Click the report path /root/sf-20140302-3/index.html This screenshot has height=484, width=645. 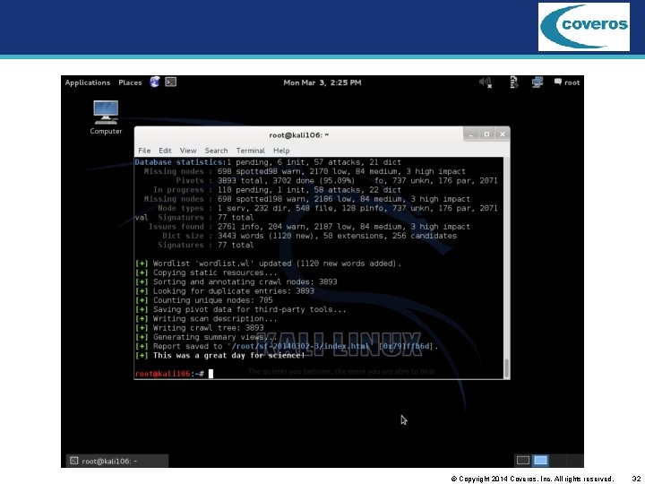tap(300, 346)
